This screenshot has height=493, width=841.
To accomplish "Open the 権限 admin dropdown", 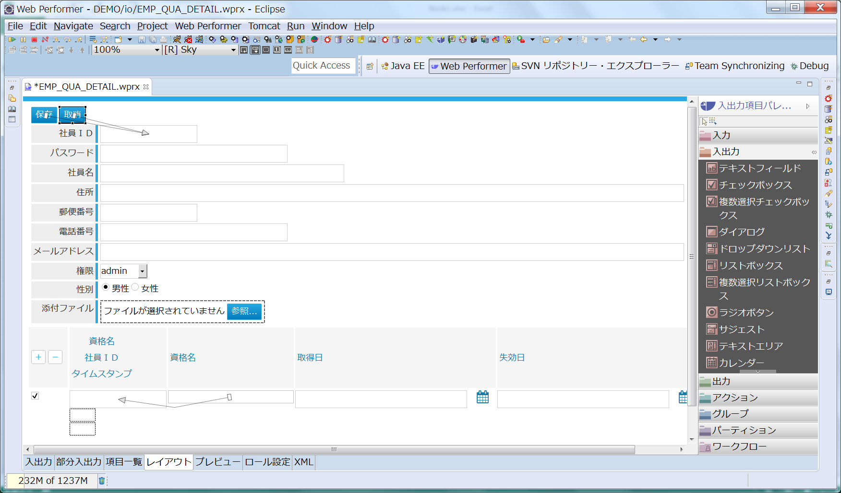I will (142, 271).
